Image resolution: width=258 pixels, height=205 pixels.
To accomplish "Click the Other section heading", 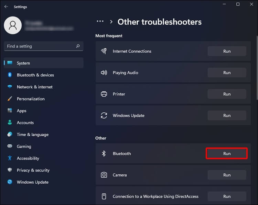I will pos(101,138).
